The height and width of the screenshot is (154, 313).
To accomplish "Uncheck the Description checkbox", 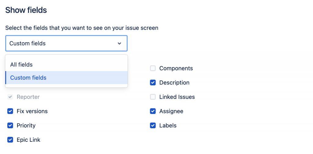I will pyautogui.click(x=153, y=83).
